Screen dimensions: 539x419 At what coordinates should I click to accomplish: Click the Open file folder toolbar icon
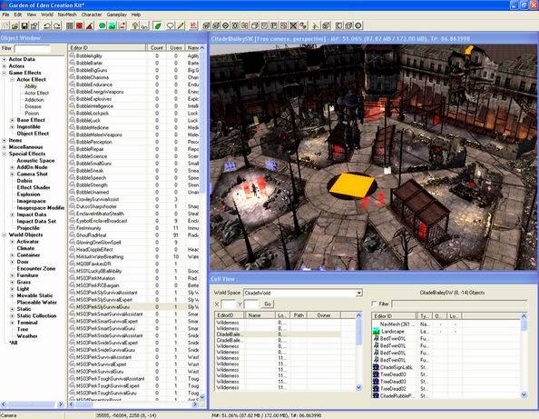pos(15,25)
